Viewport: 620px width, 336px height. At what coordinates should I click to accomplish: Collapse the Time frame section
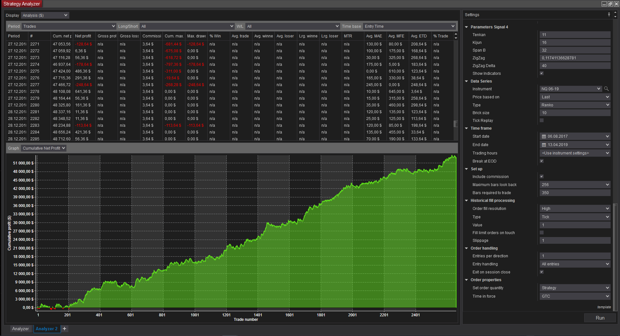(x=466, y=128)
